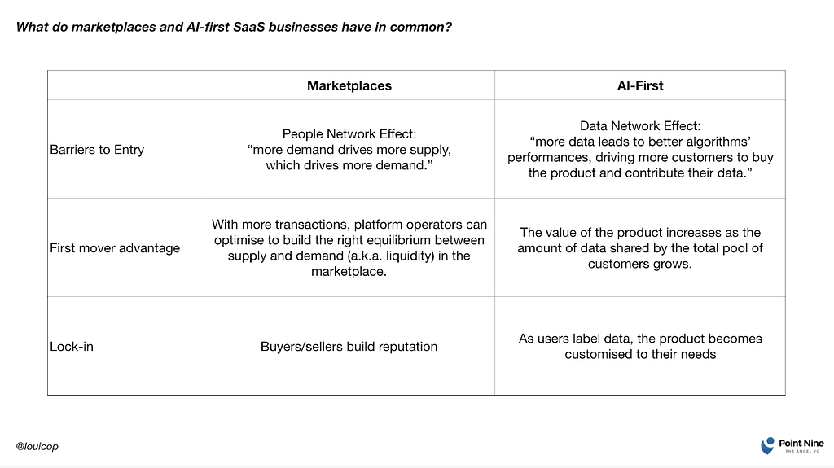Image resolution: width=834 pixels, height=468 pixels.
Task: Select the AI-First column header
Action: click(640, 85)
